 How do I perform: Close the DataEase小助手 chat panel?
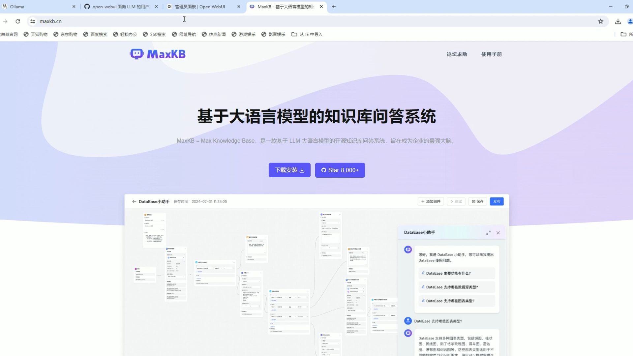point(498,233)
